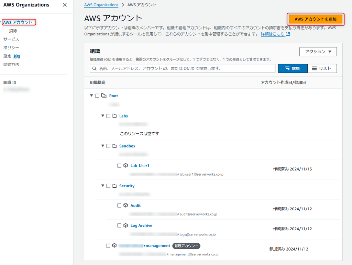The image size is (352, 265).
Task: Click 作成済み 2024/11/13 date
Action: pyautogui.click(x=292, y=169)
